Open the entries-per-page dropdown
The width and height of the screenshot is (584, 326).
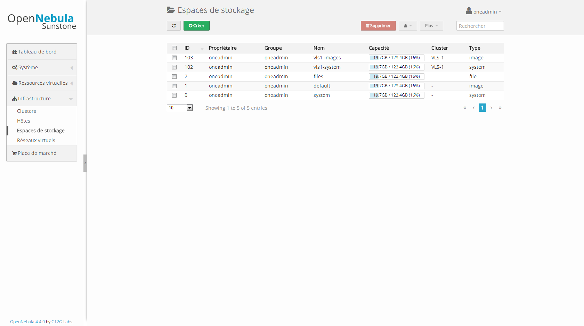coord(180,108)
